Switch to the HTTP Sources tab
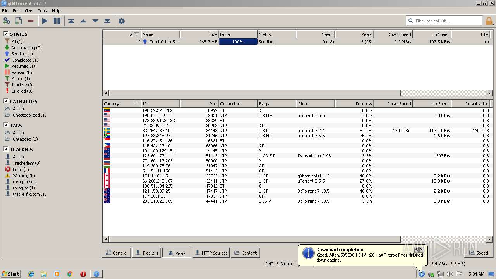496x279 pixels. point(211,253)
